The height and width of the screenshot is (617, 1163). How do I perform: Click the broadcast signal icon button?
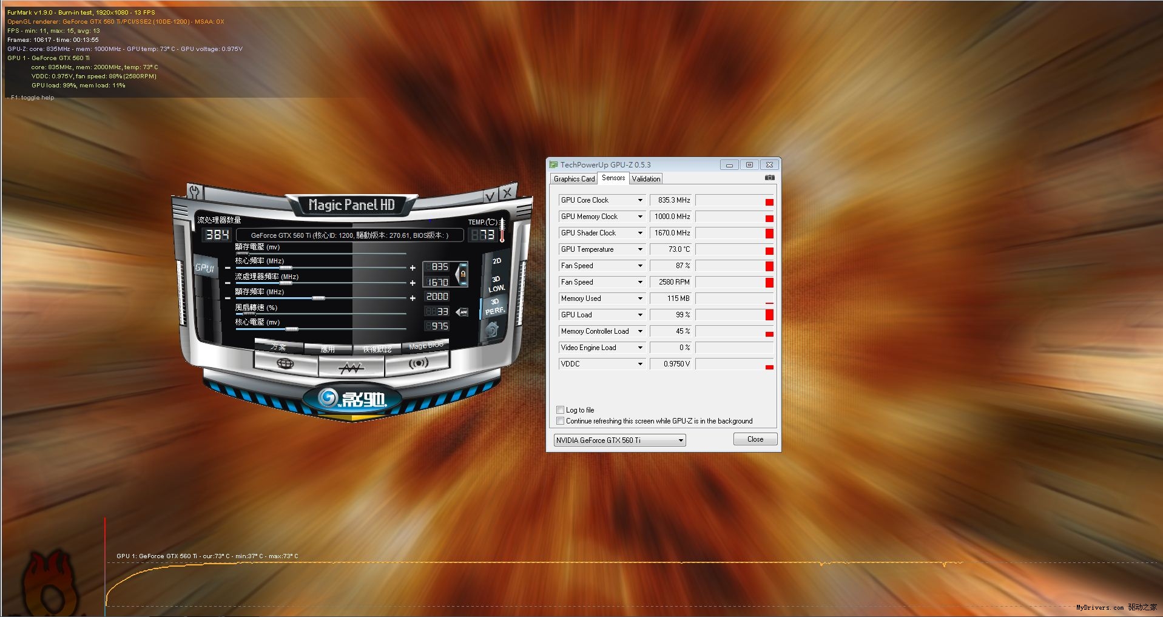(x=418, y=363)
